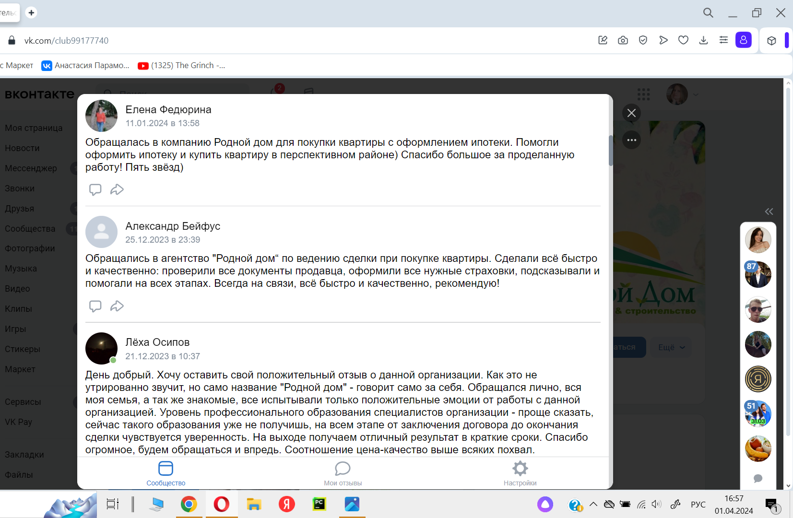
Task: Open easy setup sliders icon
Action: 723,40
